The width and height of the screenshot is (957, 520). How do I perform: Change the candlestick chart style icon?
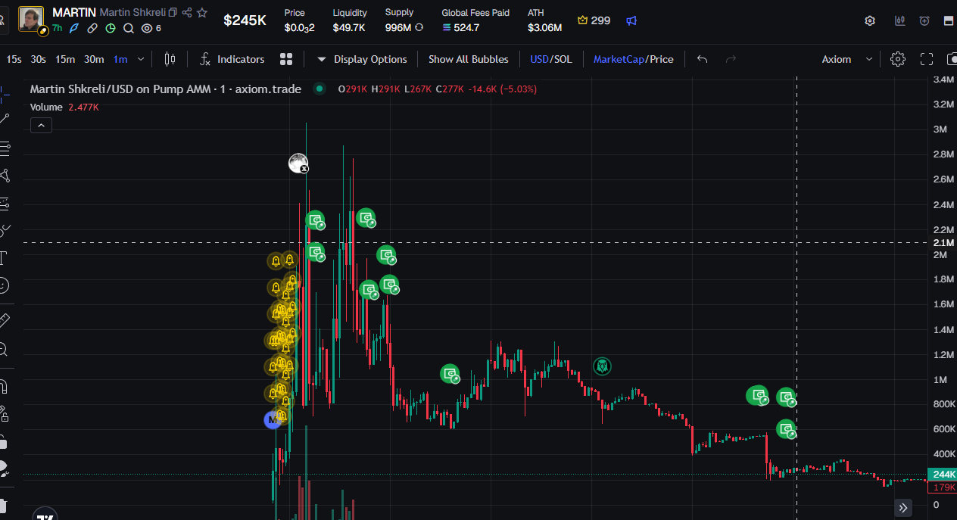click(170, 59)
